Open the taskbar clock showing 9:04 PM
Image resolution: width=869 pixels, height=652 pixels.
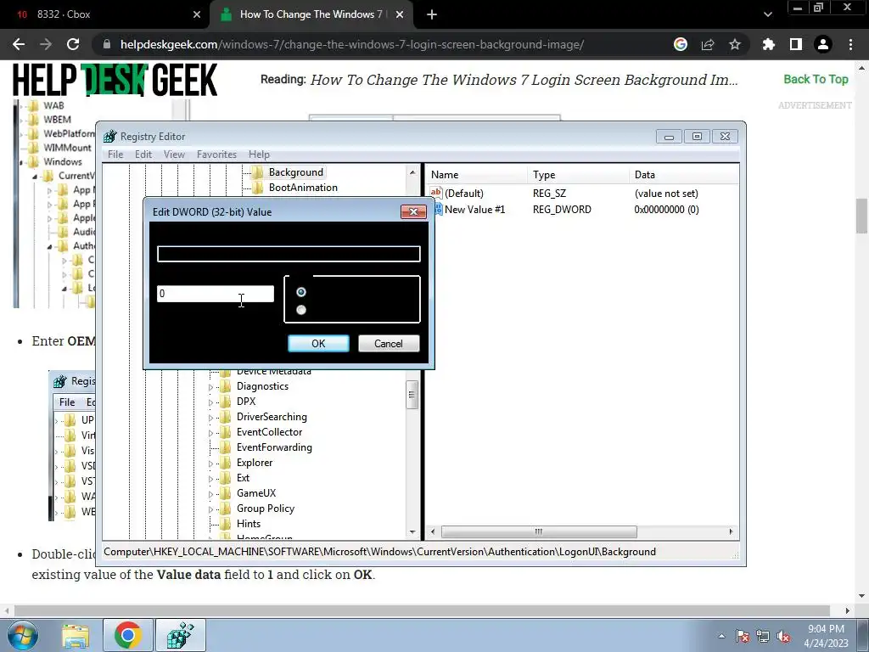click(826, 636)
